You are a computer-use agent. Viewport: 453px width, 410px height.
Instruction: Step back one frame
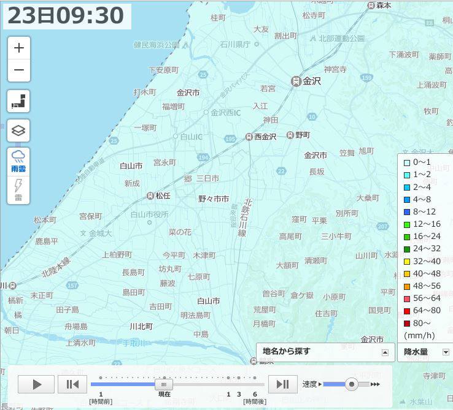(x=72, y=384)
